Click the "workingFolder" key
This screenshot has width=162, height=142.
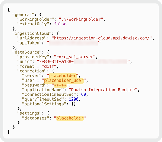click(x=35, y=19)
